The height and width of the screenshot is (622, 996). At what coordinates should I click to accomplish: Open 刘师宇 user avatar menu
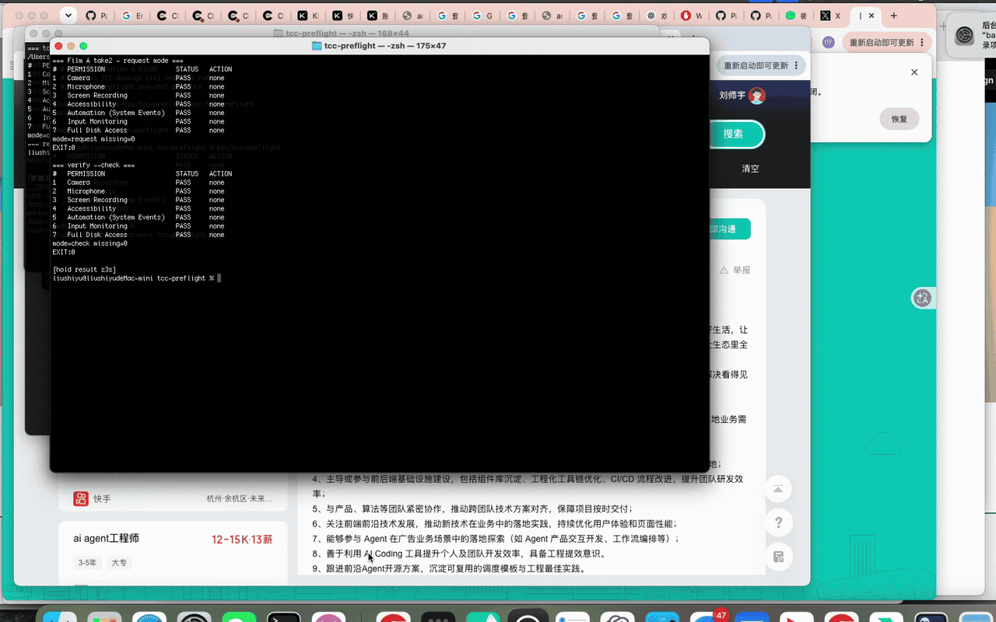tap(756, 96)
